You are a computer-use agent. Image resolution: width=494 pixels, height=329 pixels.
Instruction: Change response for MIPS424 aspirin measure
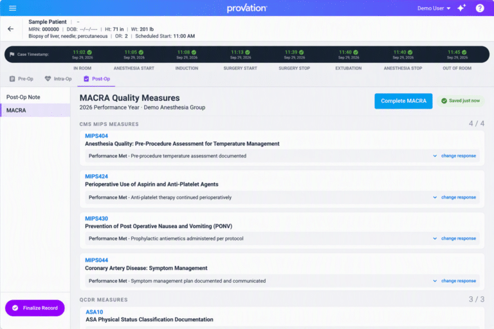click(459, 197)
